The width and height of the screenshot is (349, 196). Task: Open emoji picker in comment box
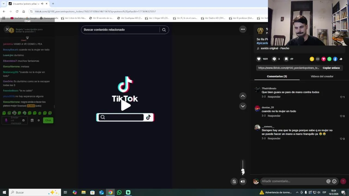(334, 181)
